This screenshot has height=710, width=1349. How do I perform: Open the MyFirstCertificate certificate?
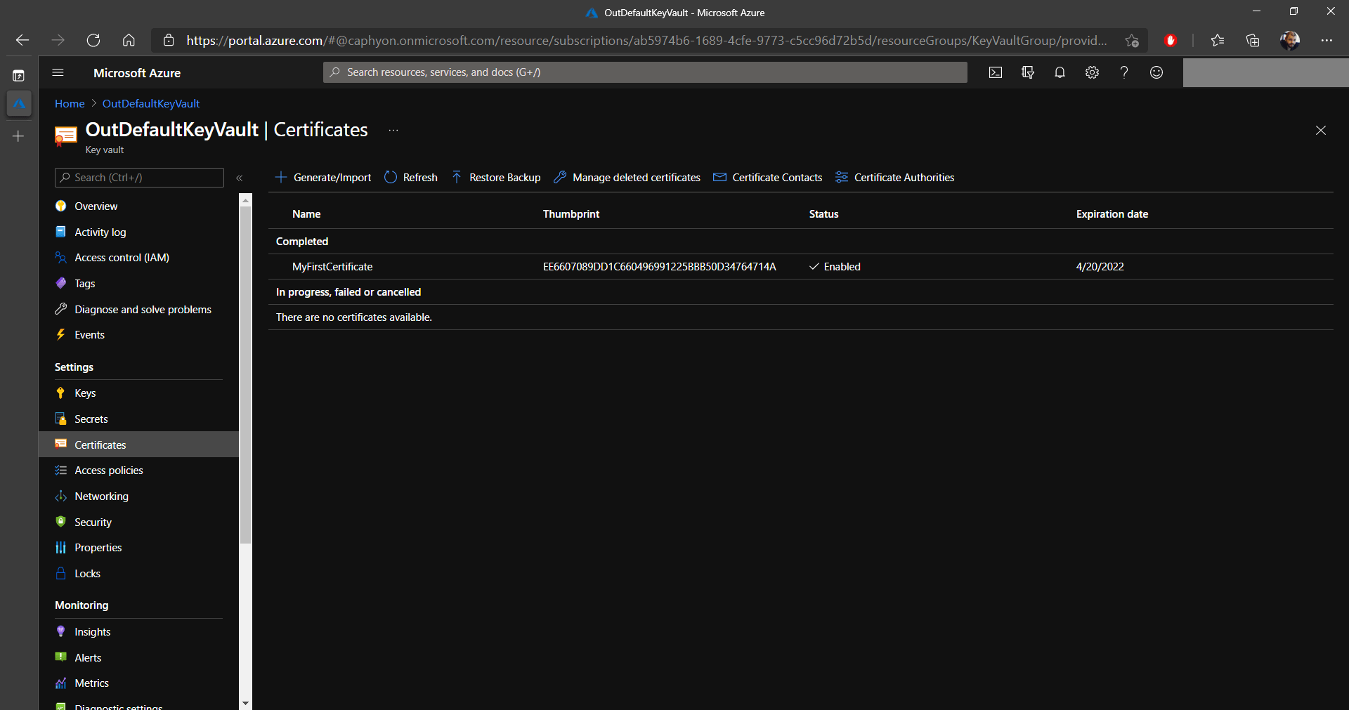pyautogui.click(x=332, y=267)
